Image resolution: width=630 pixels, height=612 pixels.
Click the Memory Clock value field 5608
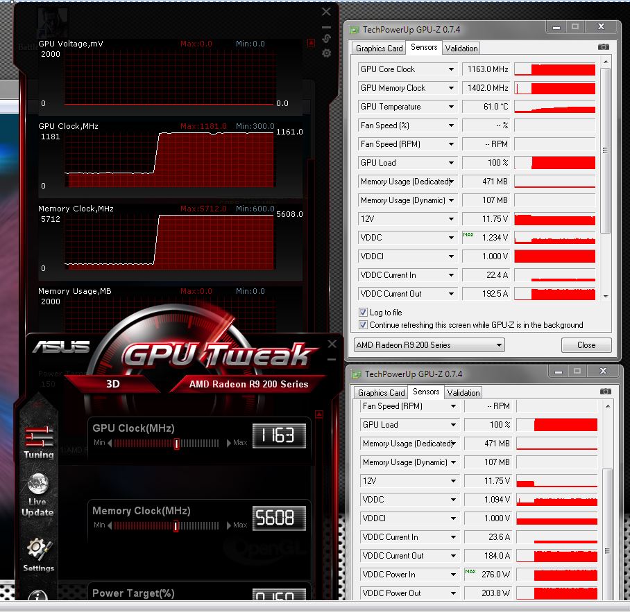pyautogui.click(x=279, y=518)
